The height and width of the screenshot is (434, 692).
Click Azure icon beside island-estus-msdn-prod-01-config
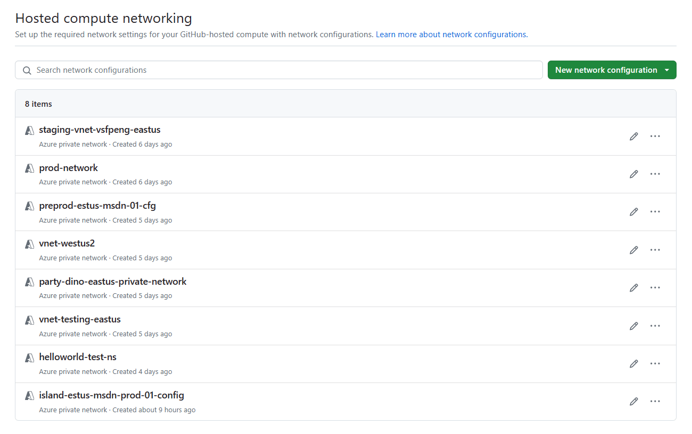29,396
